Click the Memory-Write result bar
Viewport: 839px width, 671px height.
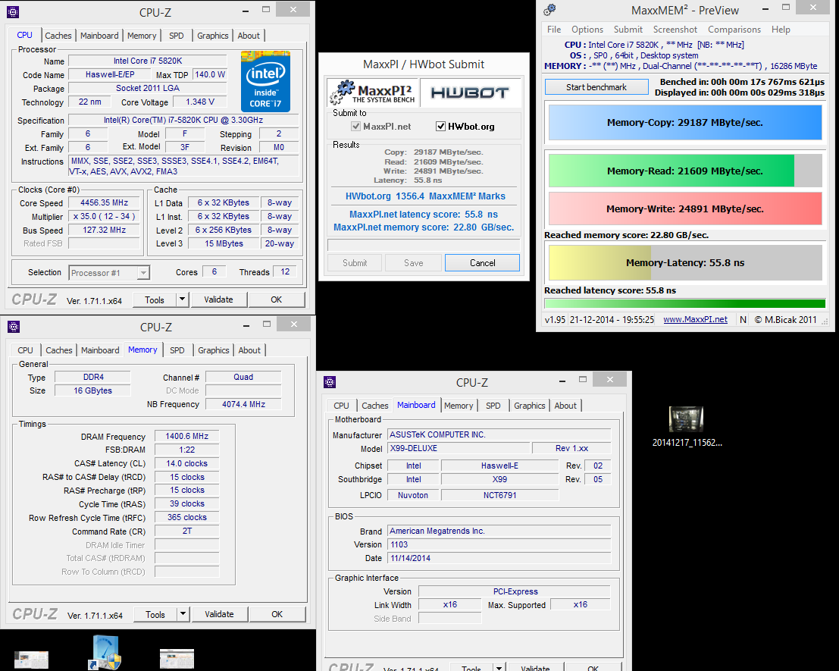click(685, 209)
